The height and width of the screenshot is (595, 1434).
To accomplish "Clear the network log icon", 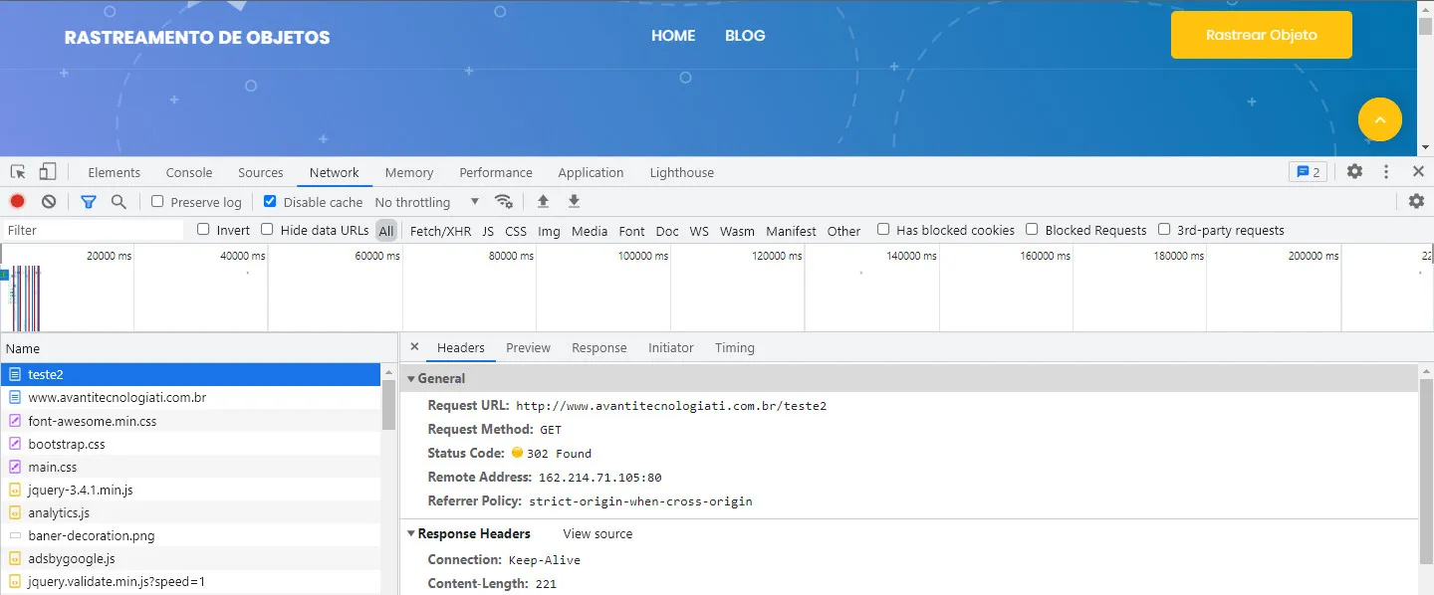I will [49, 202].
